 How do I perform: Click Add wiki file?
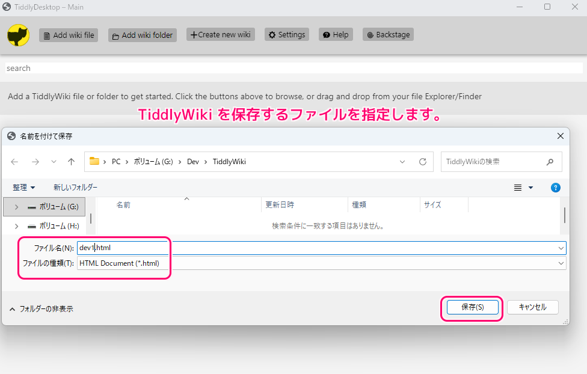pyautogui.click(x=68, y=35)
